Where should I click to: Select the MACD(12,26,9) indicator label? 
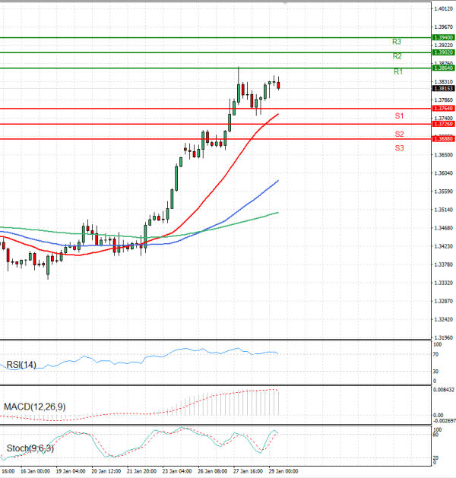[x=34, y=407]
